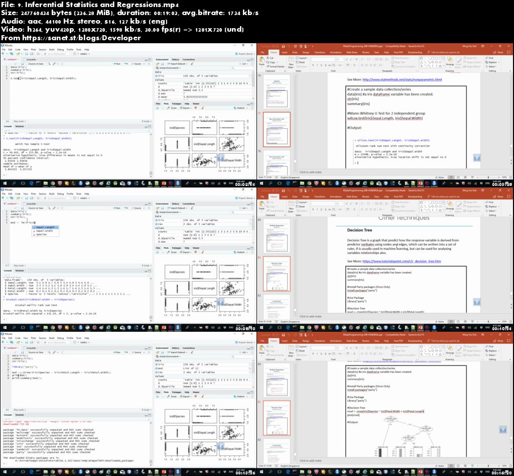
Task: In frame 00:13:36, click the editor Run button
Action: tap(116, 352)
